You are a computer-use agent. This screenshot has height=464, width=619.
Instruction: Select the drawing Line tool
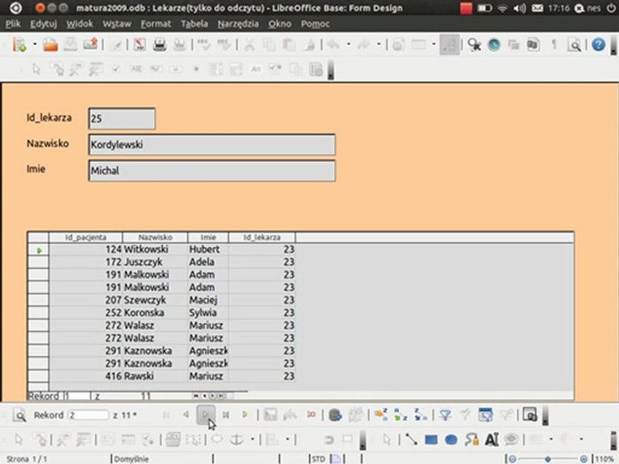pyautogui.click(x=411, y=439)
